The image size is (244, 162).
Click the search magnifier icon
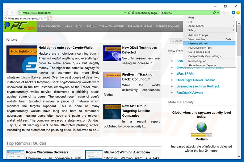click(214, 13)
